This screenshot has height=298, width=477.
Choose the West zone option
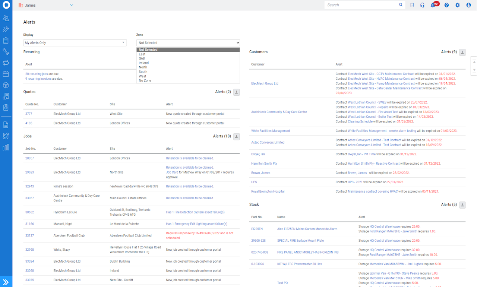[188, 76]
